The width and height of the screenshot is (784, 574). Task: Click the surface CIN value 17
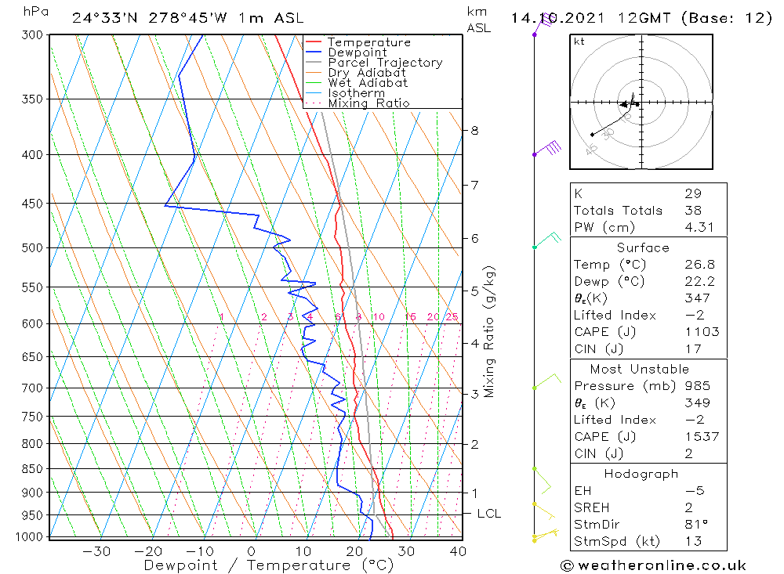[x=693, y=348]
